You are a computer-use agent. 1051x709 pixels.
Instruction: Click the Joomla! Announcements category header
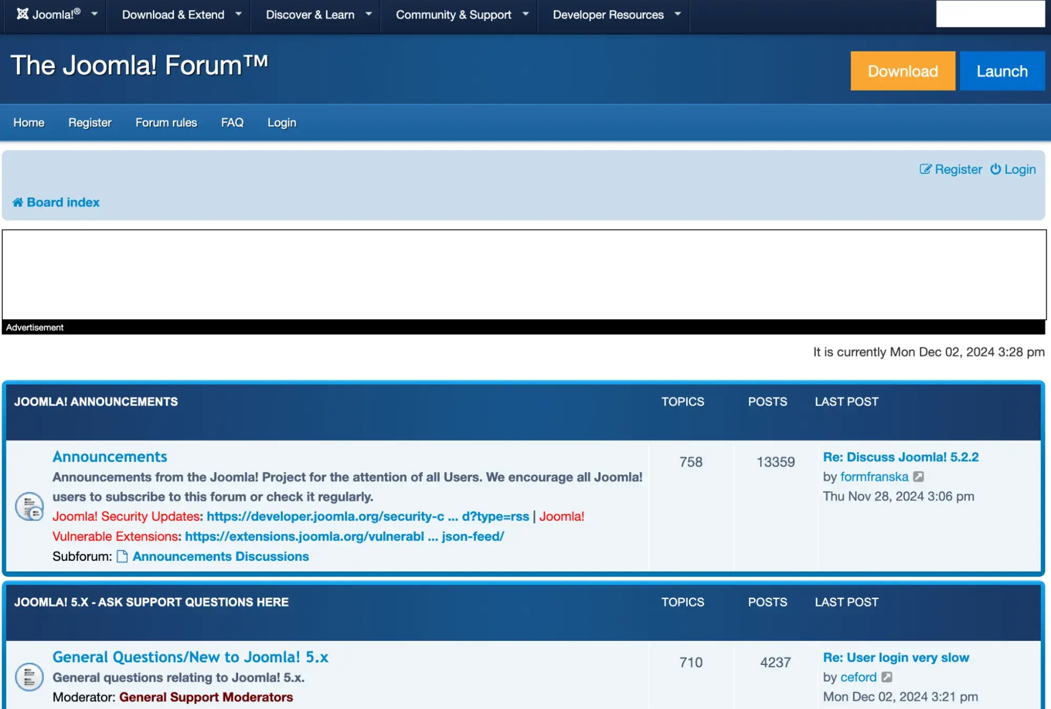pos(96,402)
